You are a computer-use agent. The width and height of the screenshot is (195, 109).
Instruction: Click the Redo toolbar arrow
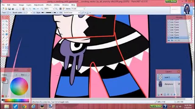(38, 9)
